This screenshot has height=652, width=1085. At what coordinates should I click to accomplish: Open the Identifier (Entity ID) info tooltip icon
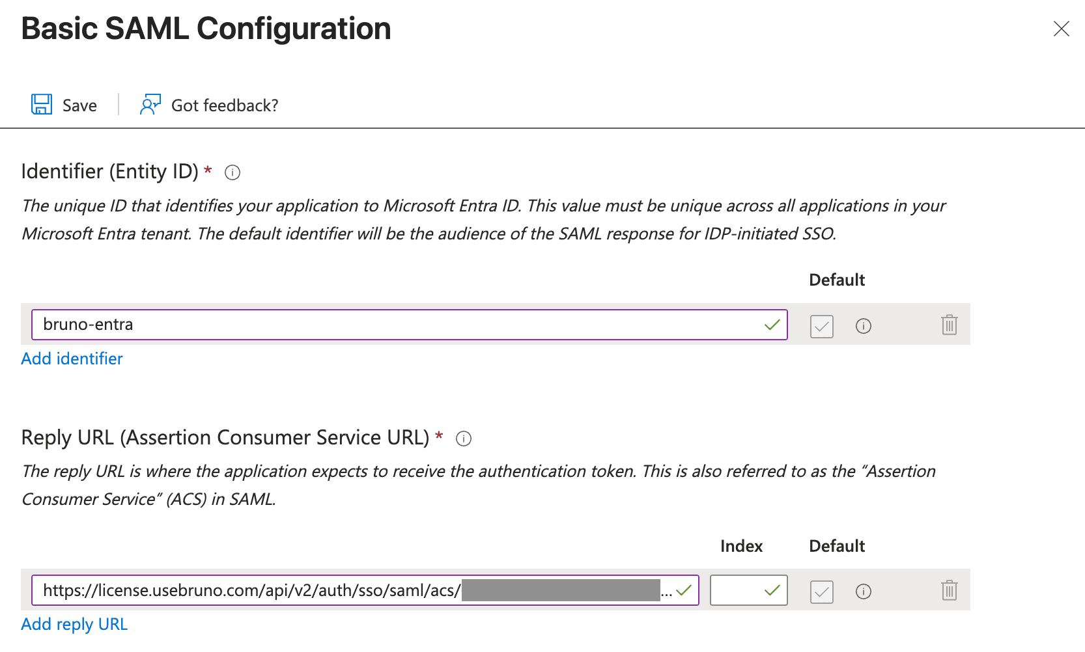coord(232,172)
